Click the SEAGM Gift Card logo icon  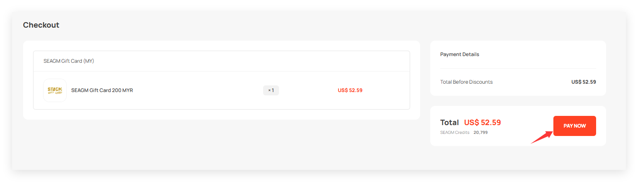[x=55, y=90]
